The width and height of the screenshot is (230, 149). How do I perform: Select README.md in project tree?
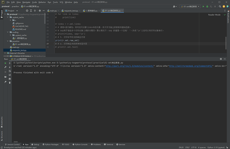[x=20, y=29]
